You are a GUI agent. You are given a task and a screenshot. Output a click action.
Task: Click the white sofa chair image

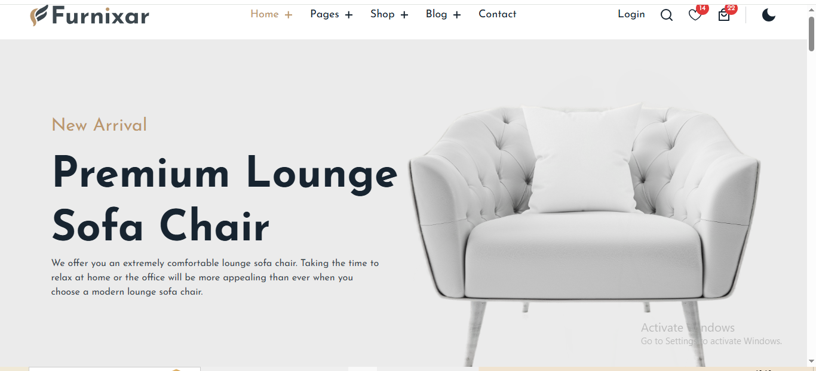point(584,230)
